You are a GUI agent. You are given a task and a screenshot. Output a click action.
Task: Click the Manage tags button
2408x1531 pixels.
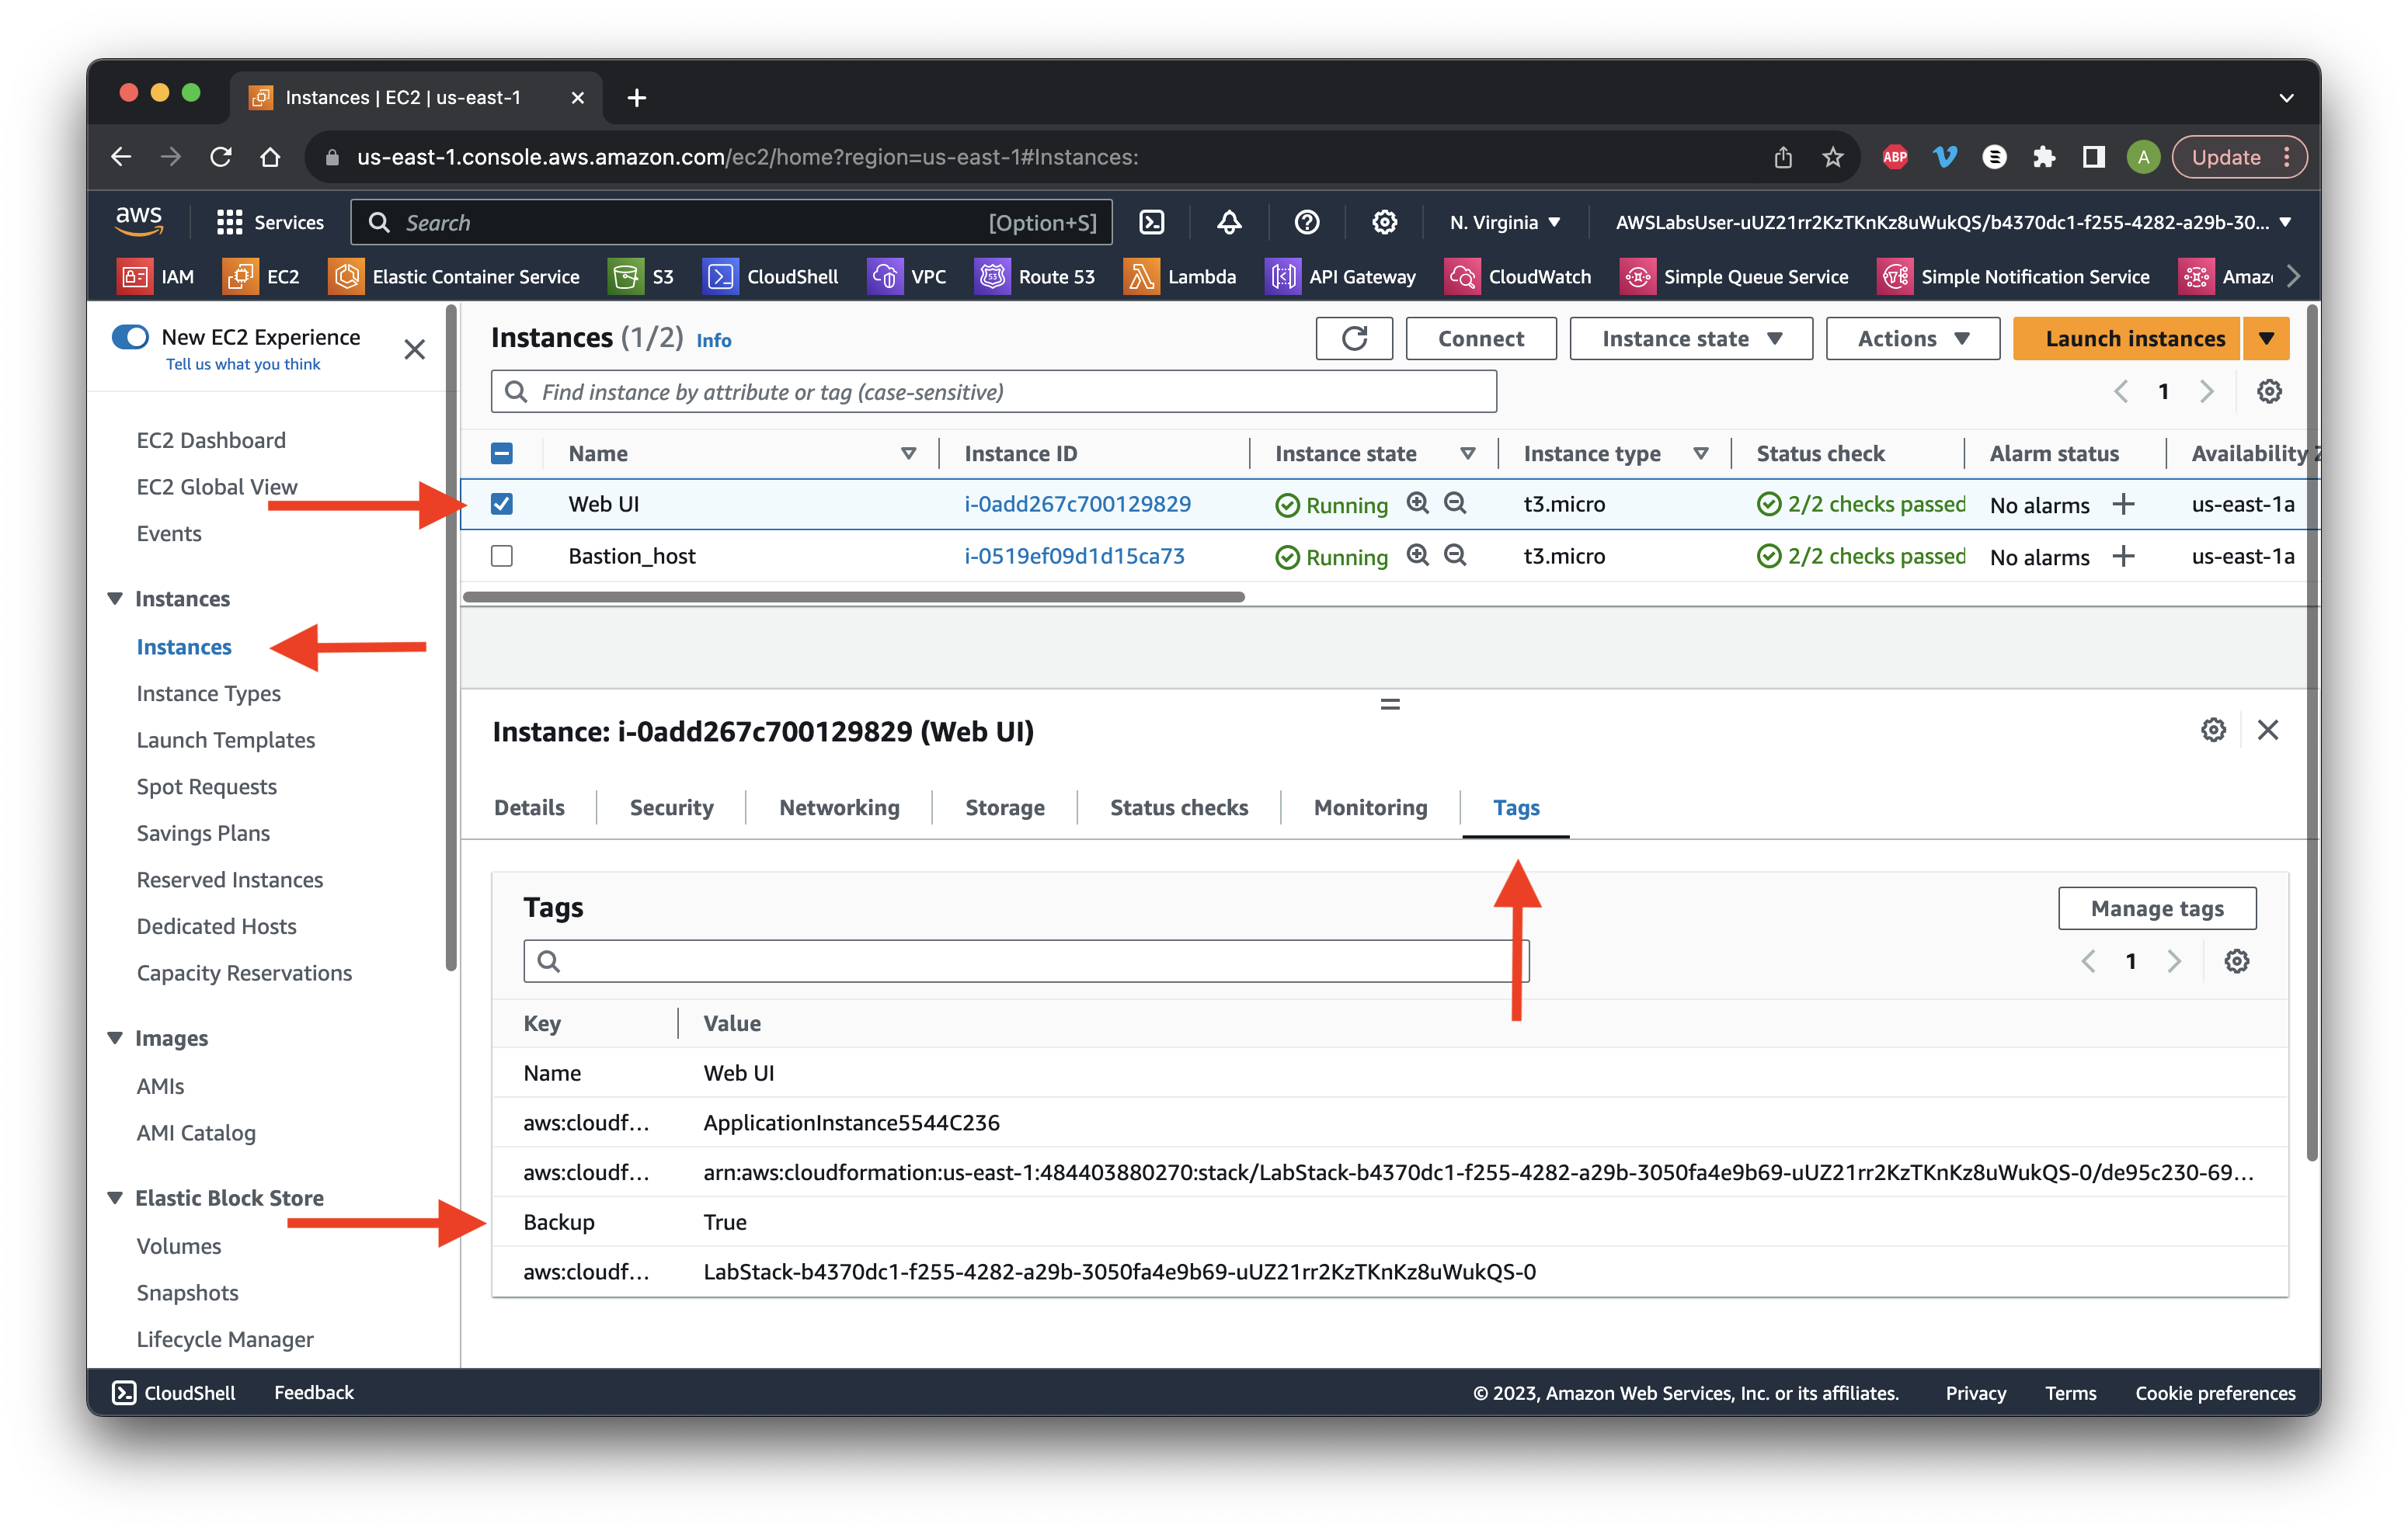click(x=2157, y=908)
